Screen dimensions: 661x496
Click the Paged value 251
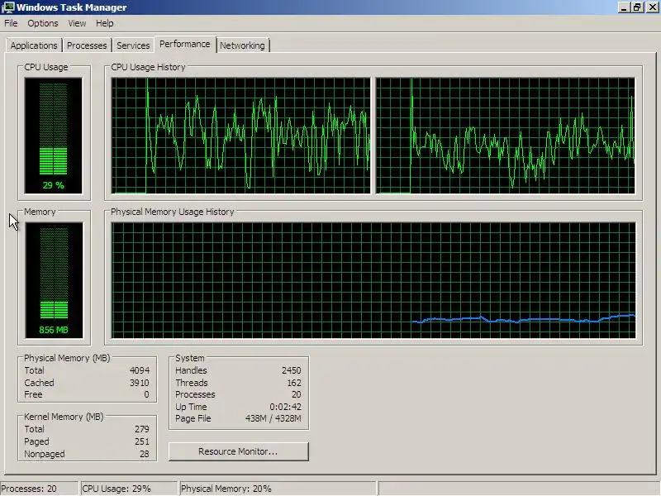142,441
